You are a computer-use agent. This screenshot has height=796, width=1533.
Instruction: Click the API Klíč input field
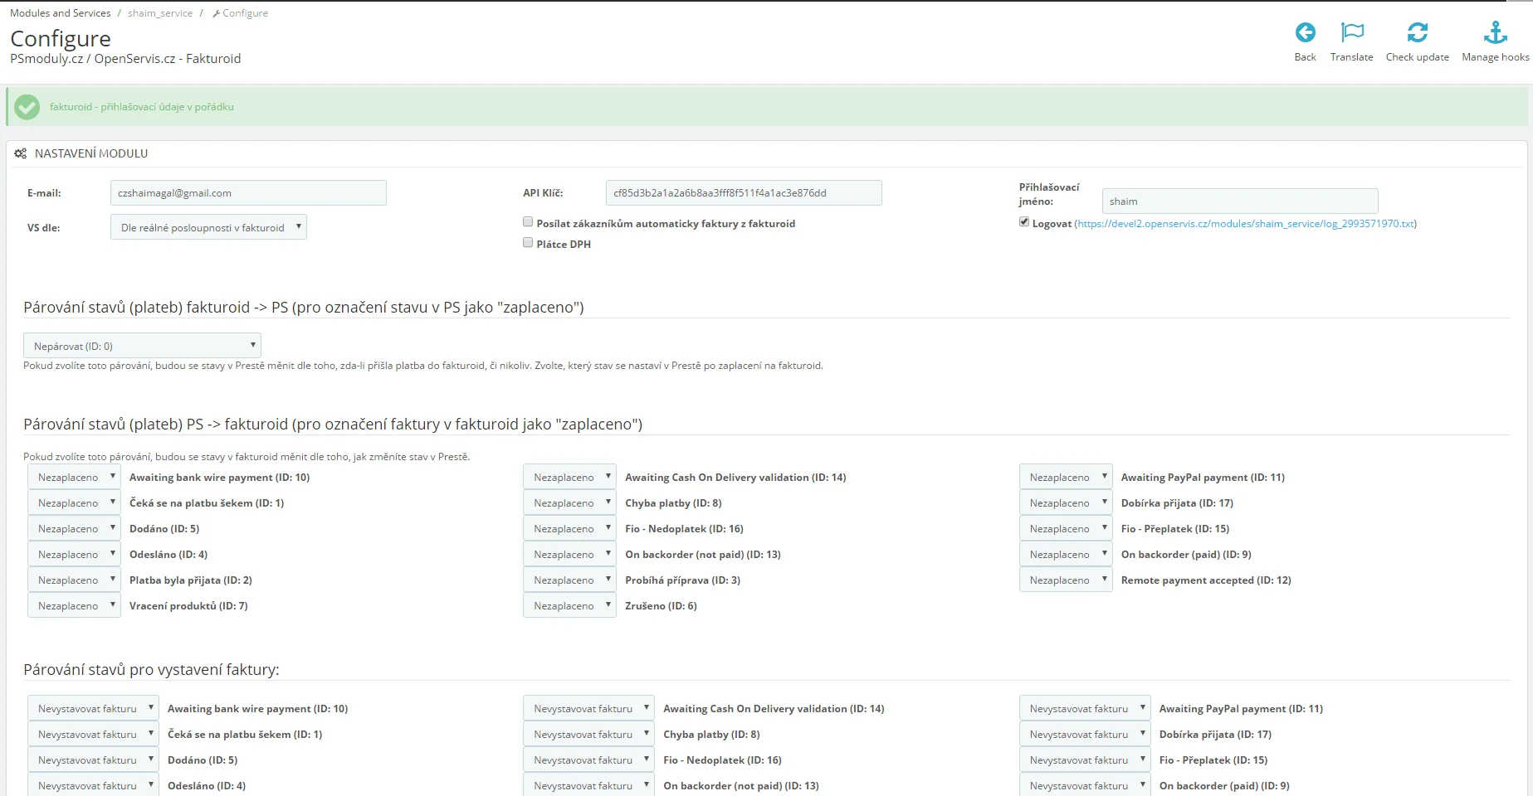pyautogui.click(x=743, y=193)
